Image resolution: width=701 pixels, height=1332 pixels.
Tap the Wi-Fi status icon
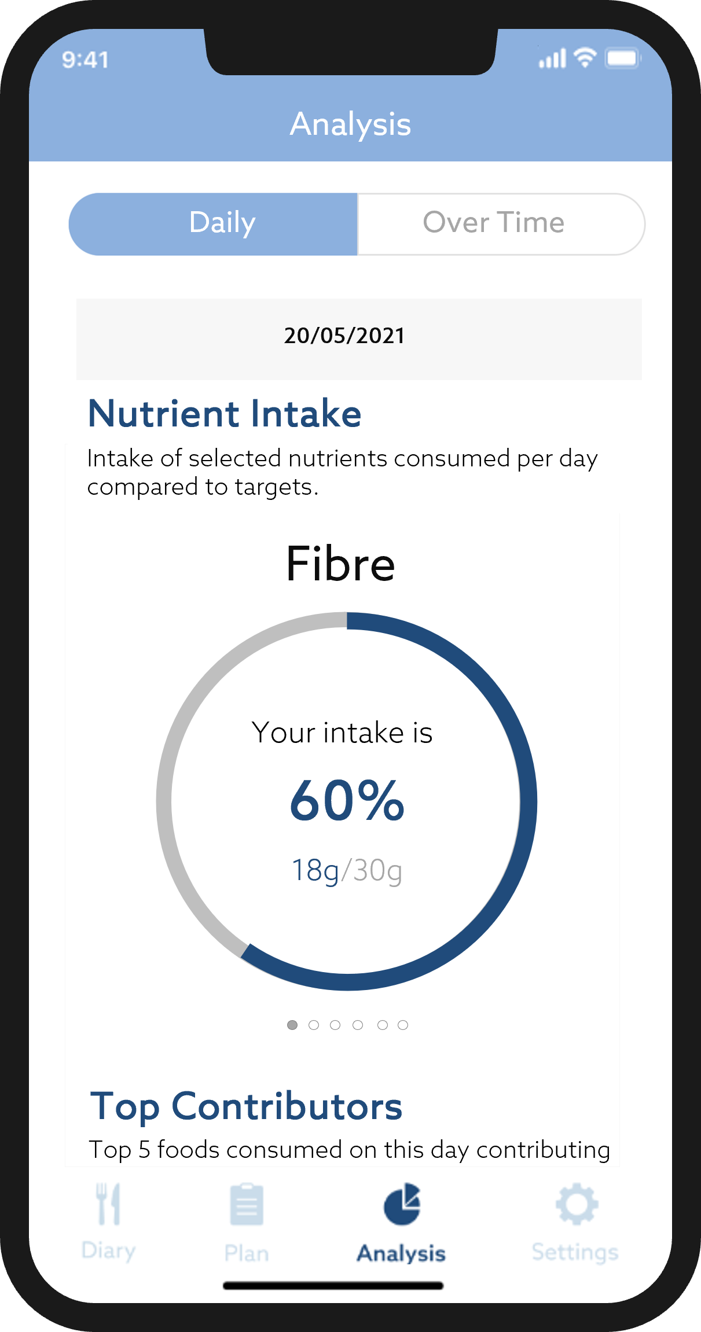(x=585, y=58)
